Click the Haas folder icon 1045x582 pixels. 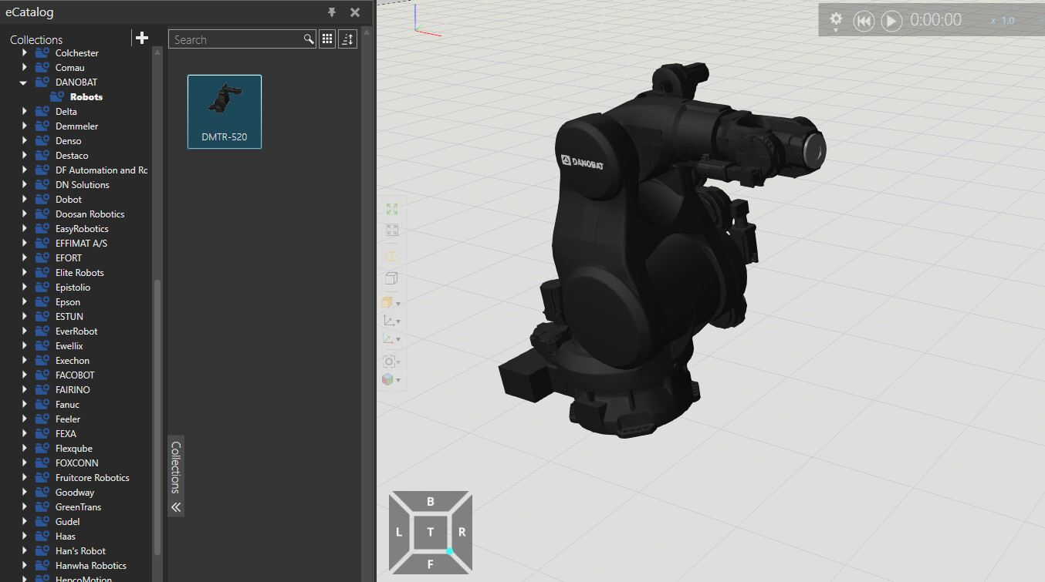42,537
